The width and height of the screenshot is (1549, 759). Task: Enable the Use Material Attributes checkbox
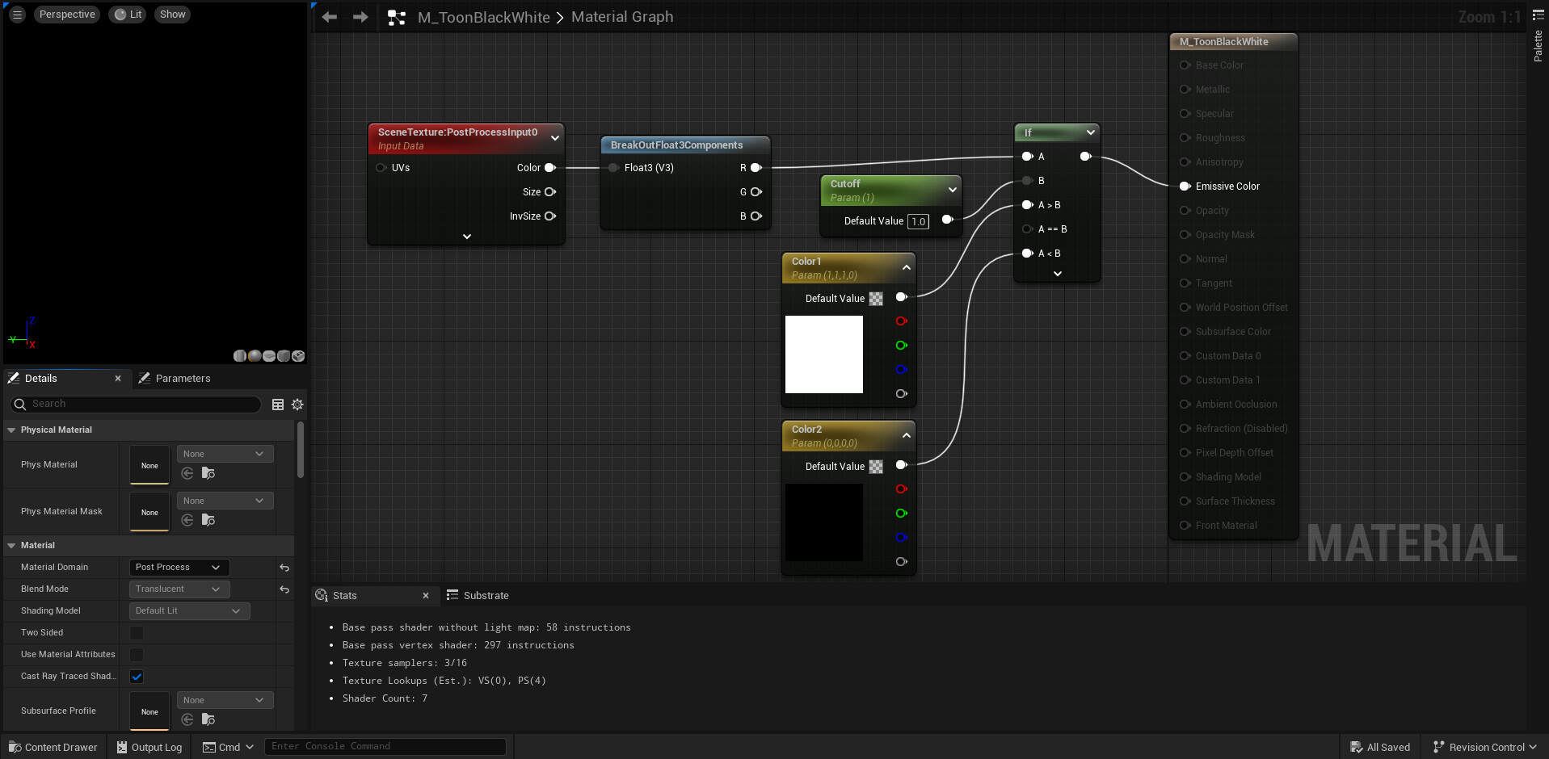click(x=136, y=655)
